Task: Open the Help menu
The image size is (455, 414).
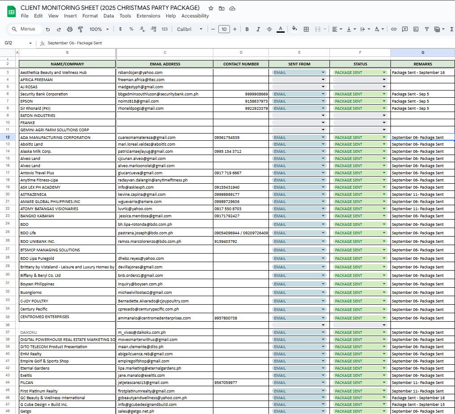Action: coord(171,16)
